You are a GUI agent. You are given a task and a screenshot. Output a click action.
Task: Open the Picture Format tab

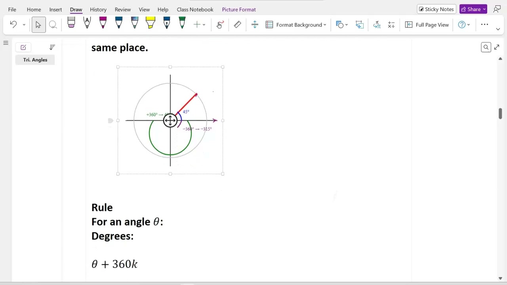239,9
